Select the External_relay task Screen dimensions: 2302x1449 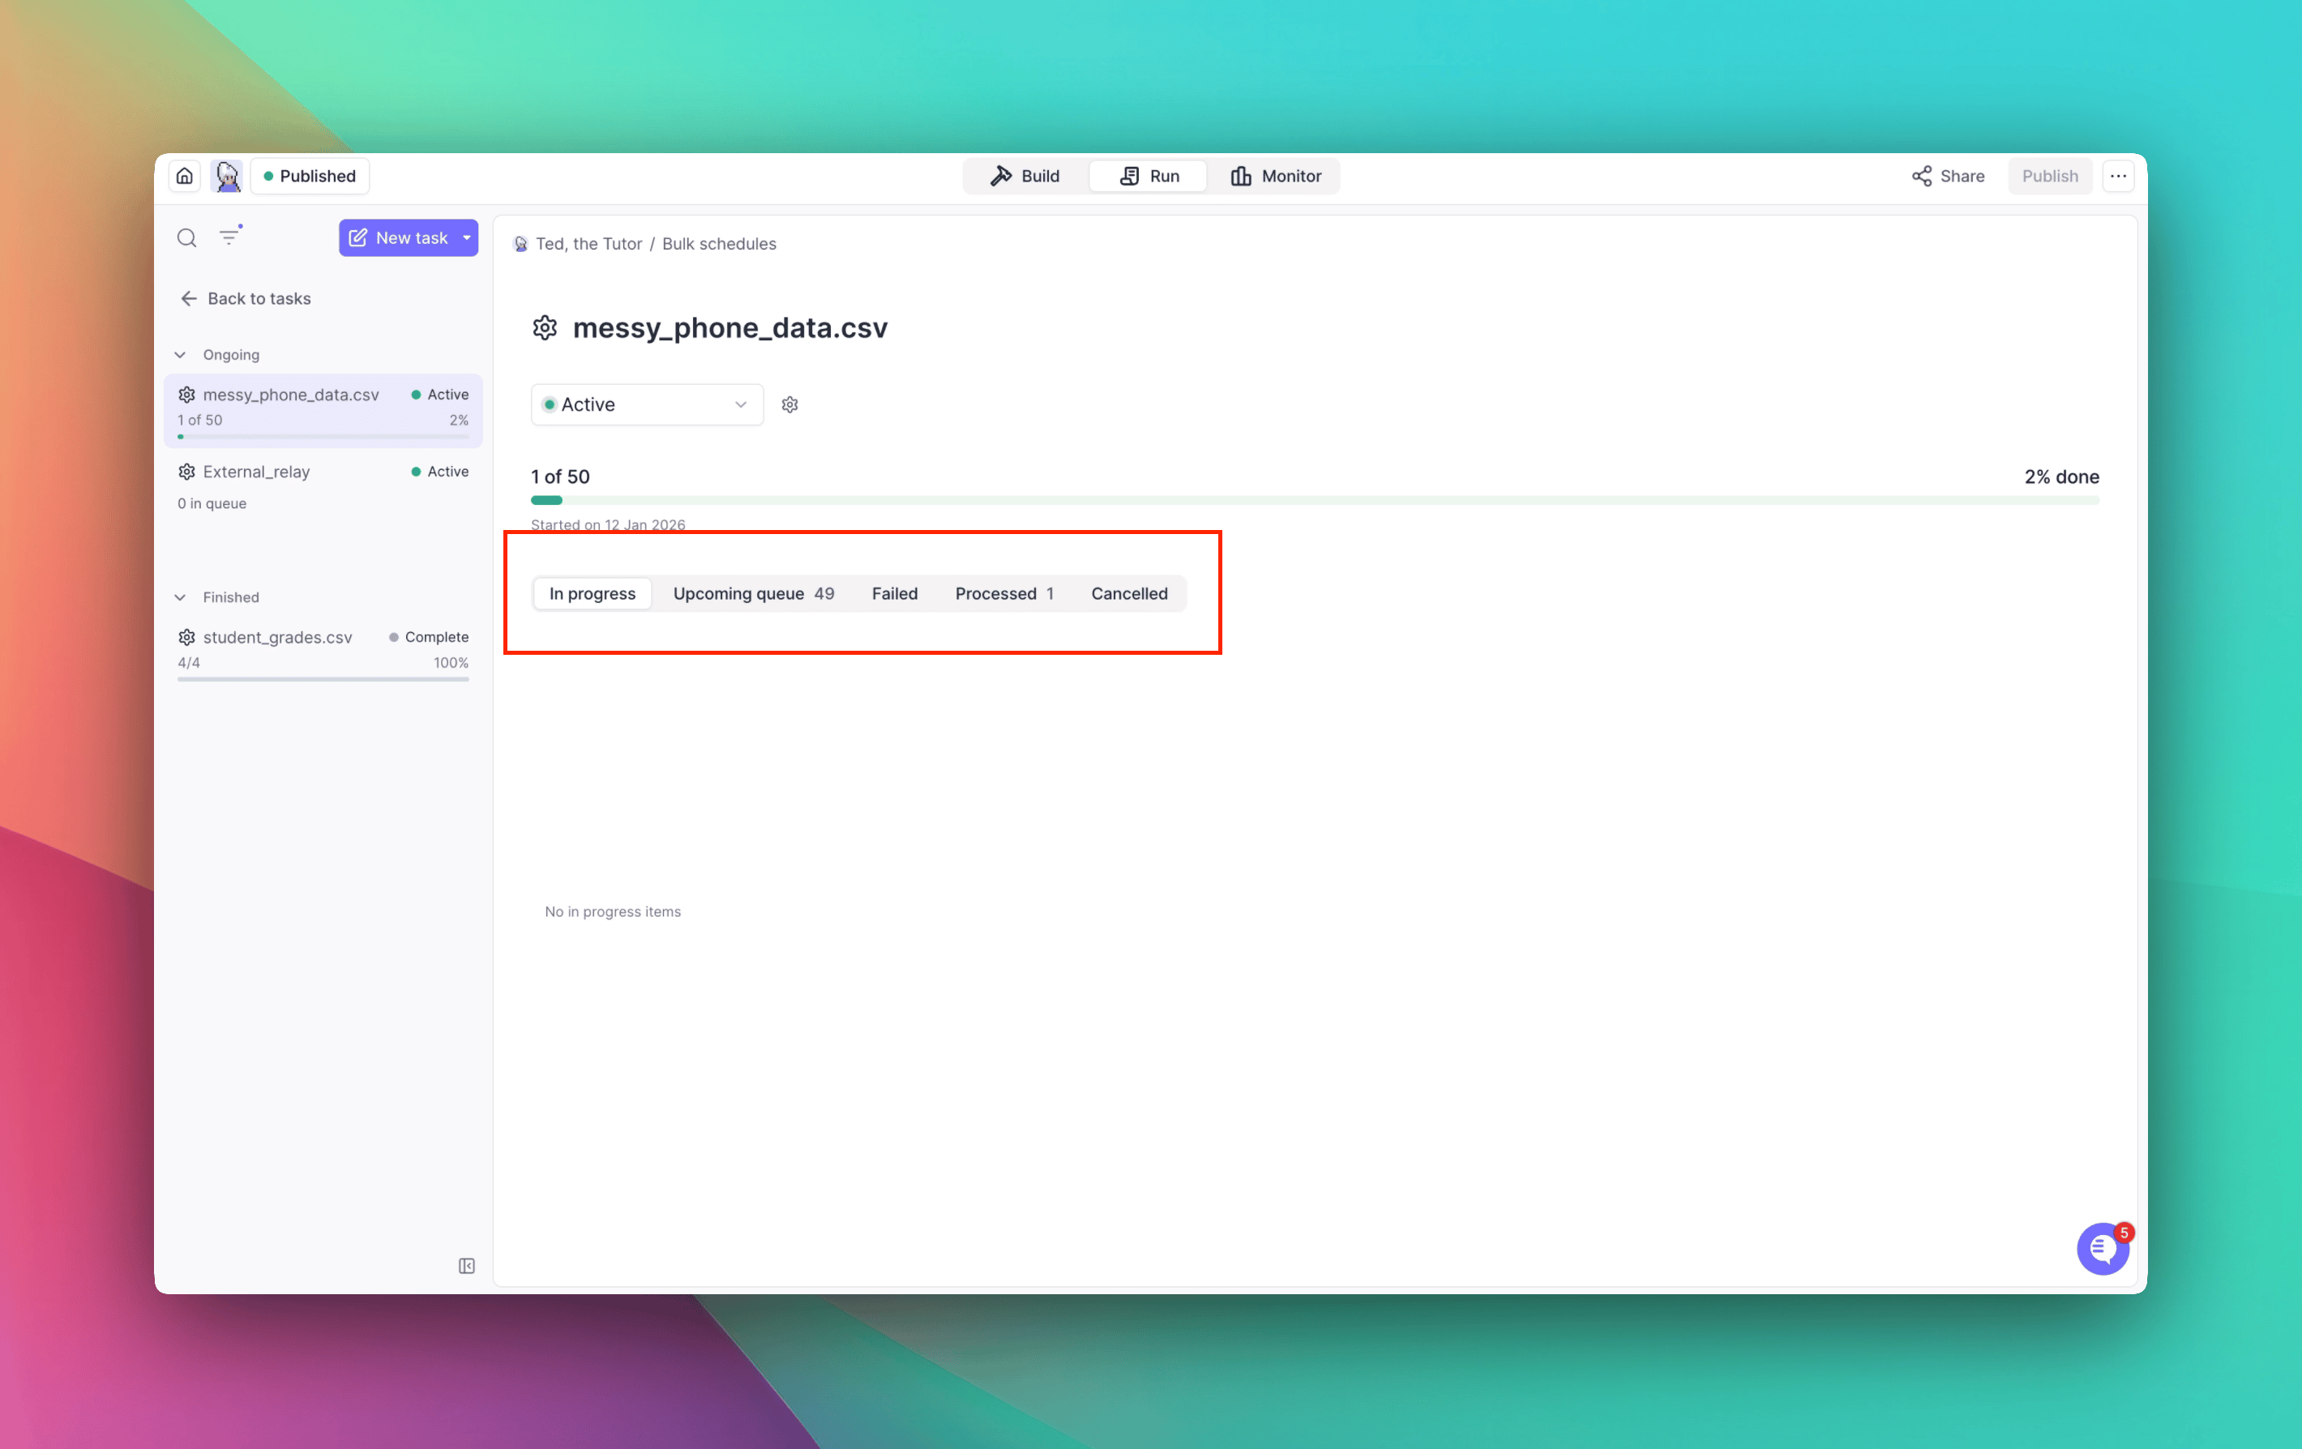pyautogui.click(x=323, y=486)
